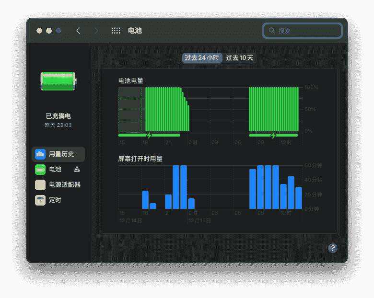Image resolution: width=374 pixels, height=298 pixels.
Task: Open the show-all preferences grid
Action: pos(116,31)
